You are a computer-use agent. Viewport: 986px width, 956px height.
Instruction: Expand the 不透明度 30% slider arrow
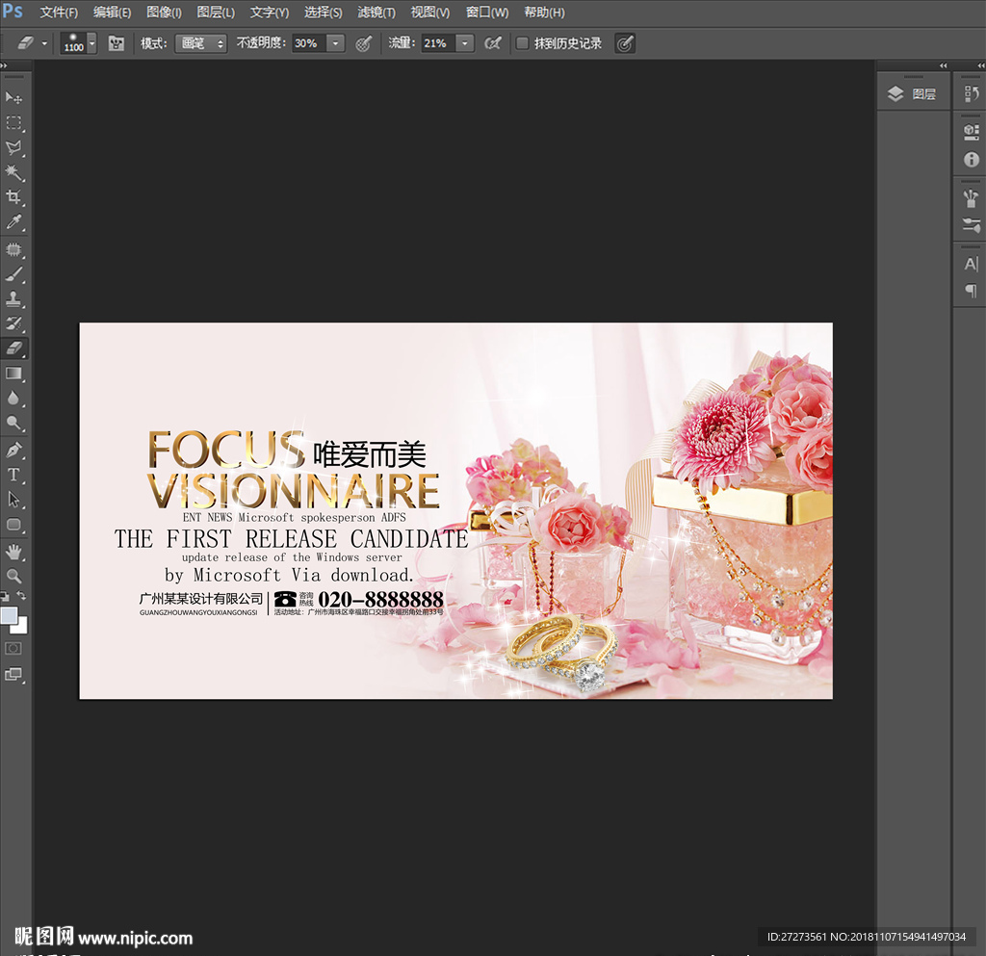(335, 43)
